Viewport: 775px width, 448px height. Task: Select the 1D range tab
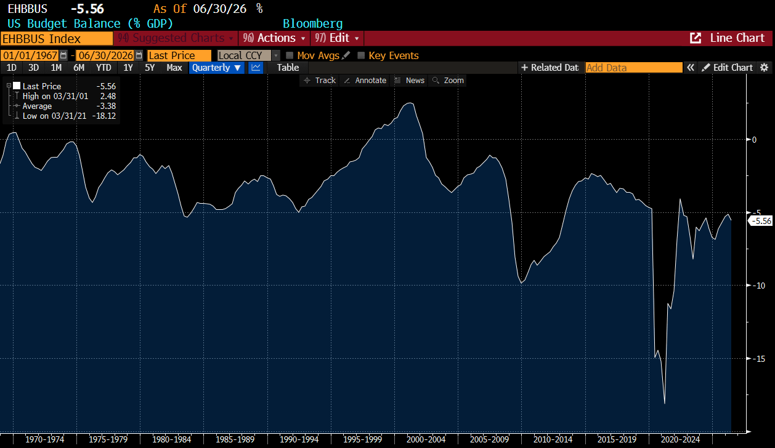pyautogui.click(x=11, y=68)
